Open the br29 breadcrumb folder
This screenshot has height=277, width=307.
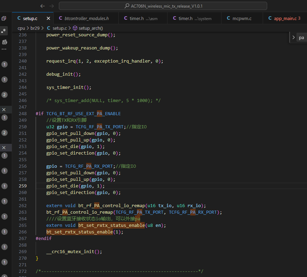click(35, 28)
